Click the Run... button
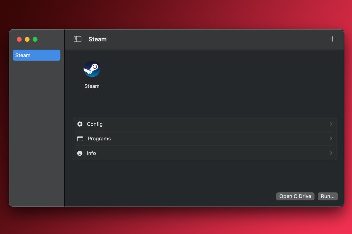The height and width of the screenshot is (234, 352). point(328,196)
